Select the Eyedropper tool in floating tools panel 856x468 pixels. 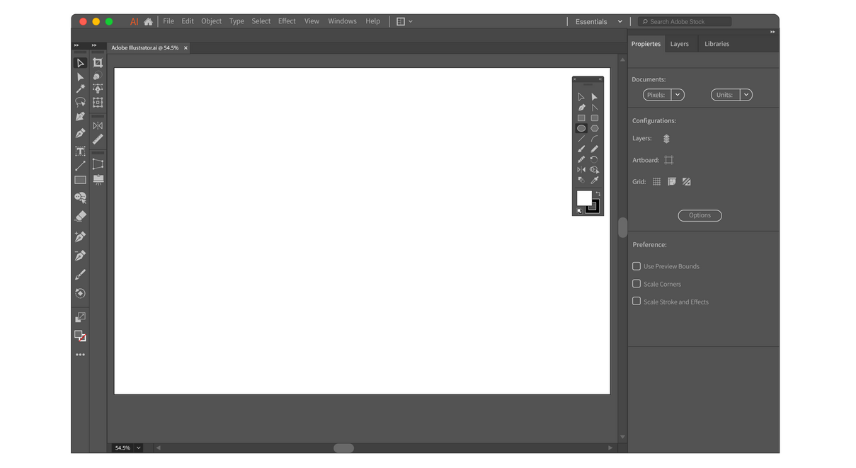tap(595, 180)
